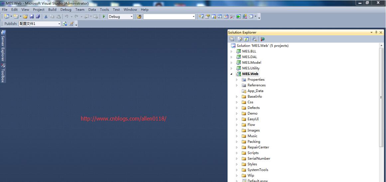
Task: Click Show All Files in Solution Explorer
Action: tap(240, 39)
